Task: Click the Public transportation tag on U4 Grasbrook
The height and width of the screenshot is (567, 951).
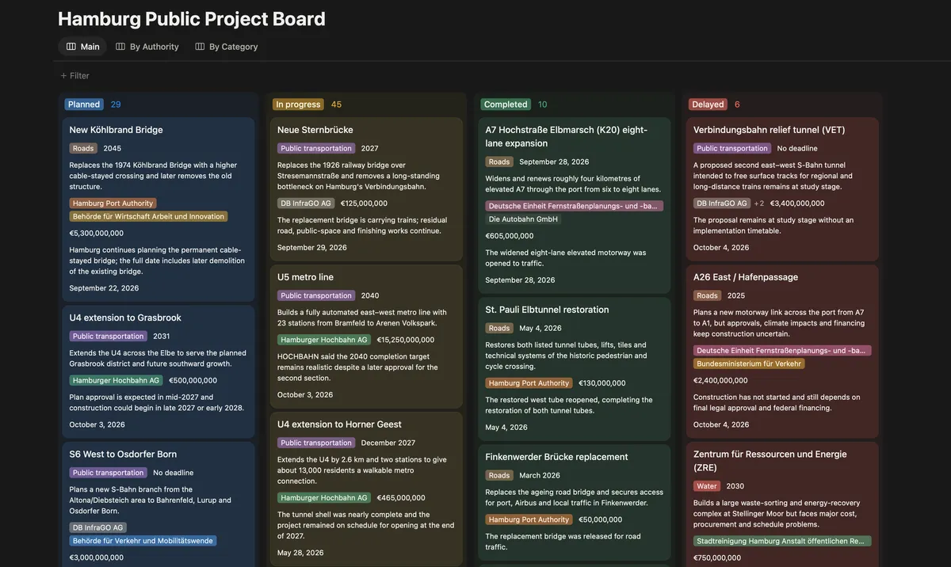Action: 109,336
